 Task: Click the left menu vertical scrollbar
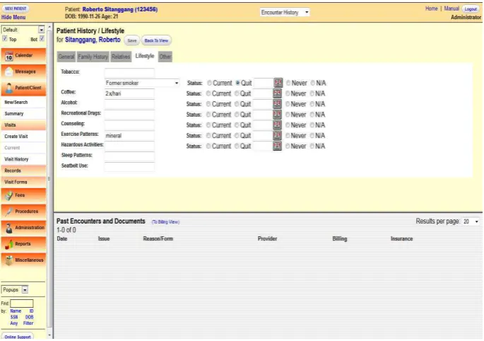49,179
